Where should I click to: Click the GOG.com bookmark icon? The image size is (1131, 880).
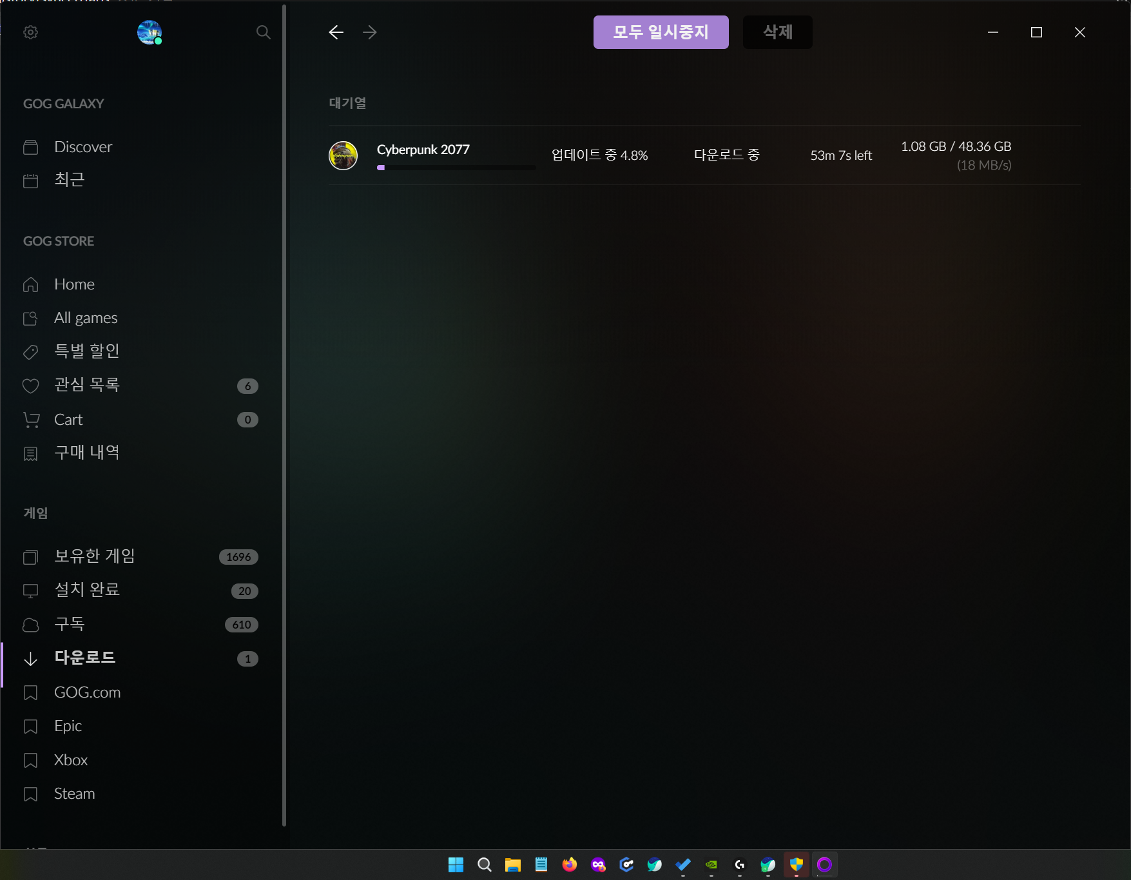(x=30, y=693)
